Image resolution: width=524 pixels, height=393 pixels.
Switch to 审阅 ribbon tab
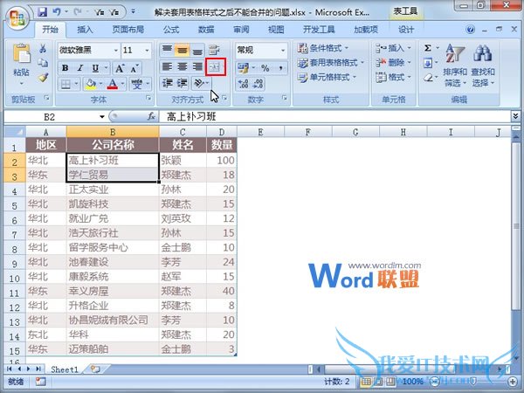[x=241, y=30]
